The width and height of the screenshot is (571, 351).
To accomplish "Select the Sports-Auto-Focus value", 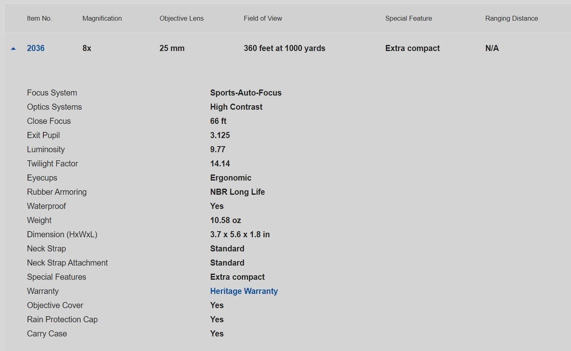I will pyautogui.click(x=246, y=93).
